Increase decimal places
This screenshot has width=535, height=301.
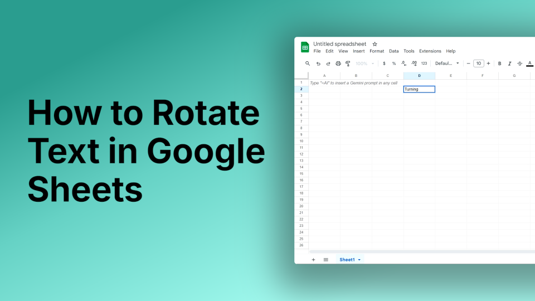414,64
